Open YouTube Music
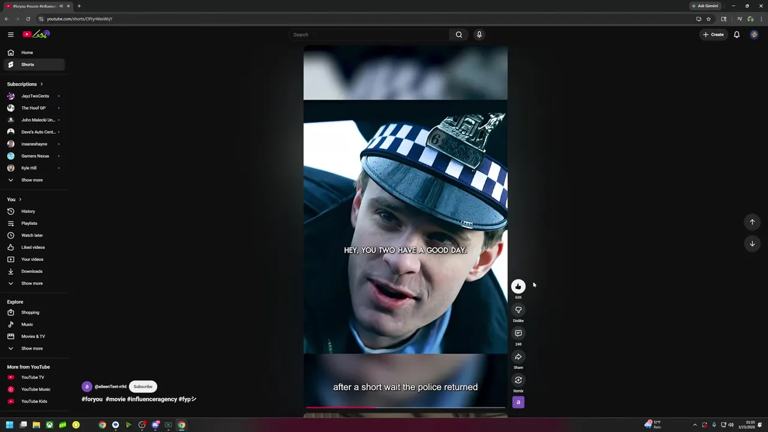The width and height of the screenshot is (768, 432). click(x=34, y=389)
